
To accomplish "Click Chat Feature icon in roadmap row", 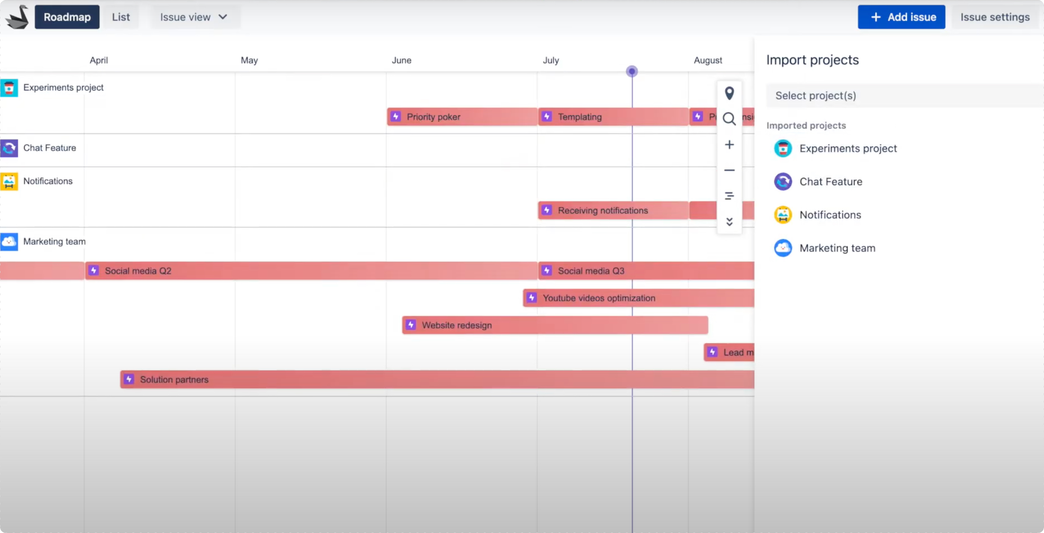I will pyautogui.click(x=9, y=148).
